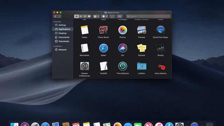Select the Photo Booth app icon

pos(104,30)
